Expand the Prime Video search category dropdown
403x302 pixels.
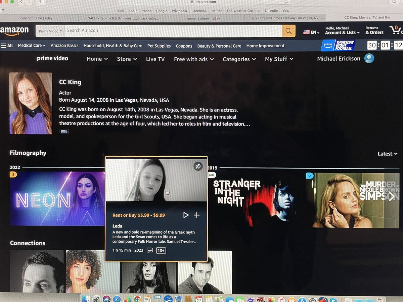[x=50, y=31]
